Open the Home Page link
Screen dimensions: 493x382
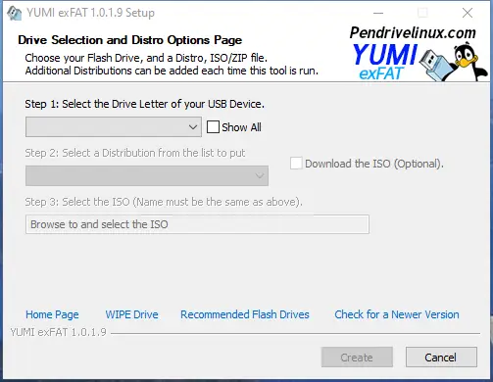click(x=52, y=314)
